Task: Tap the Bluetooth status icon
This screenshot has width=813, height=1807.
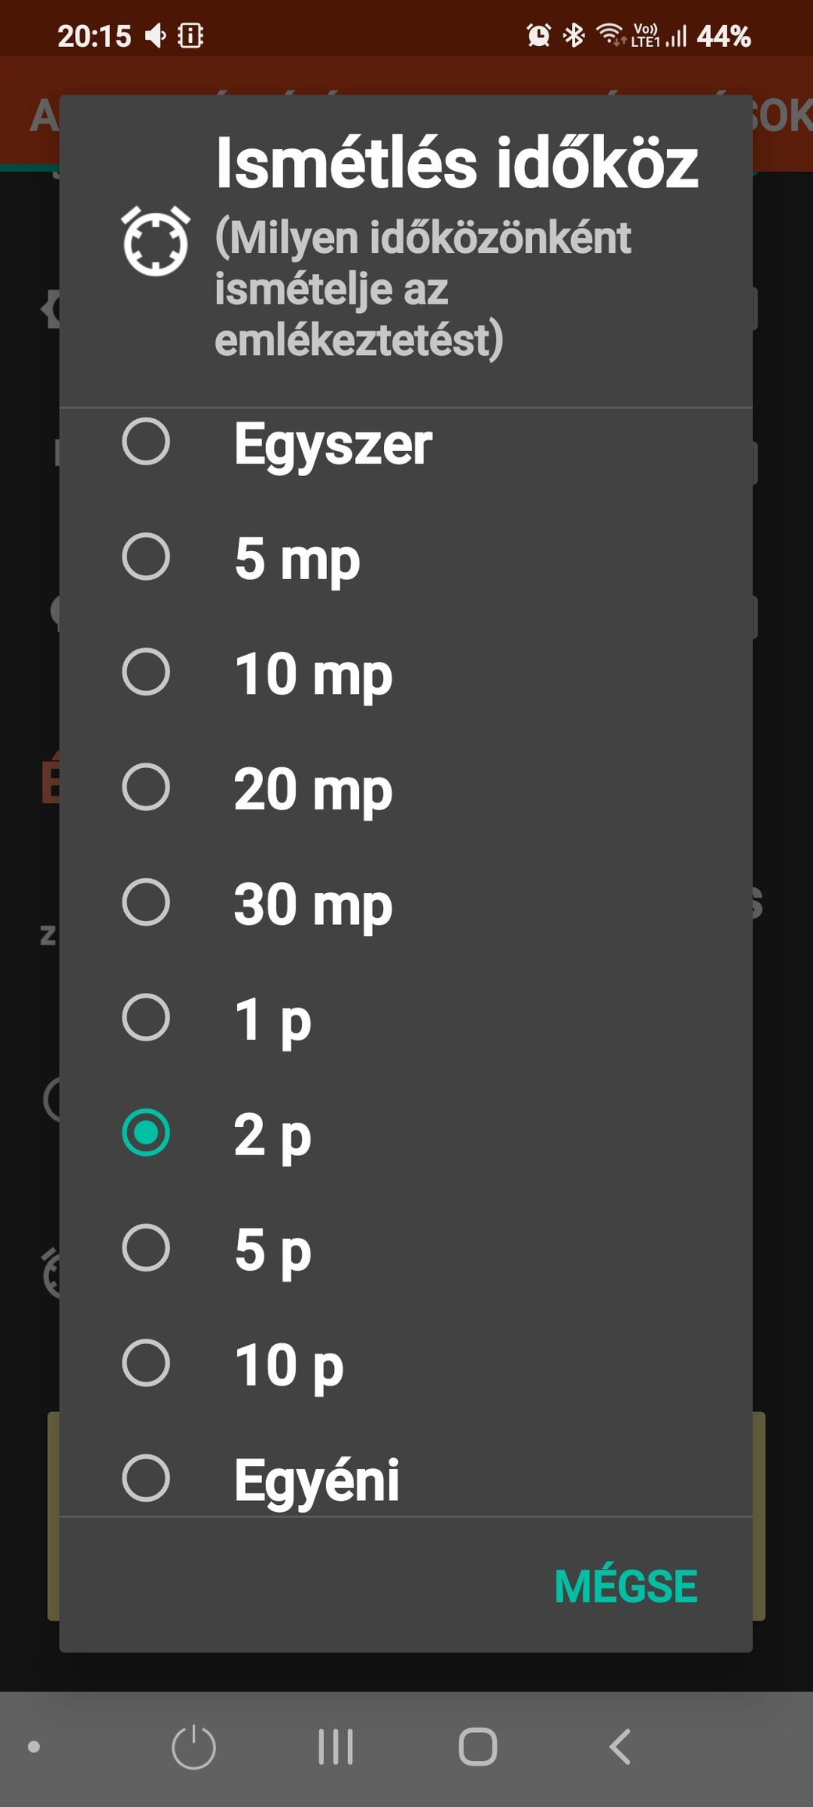Action: [574, 35]
